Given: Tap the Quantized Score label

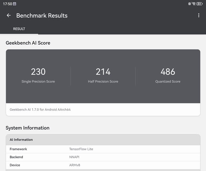Looking at the screenshot, I should [x=168, y=81].
